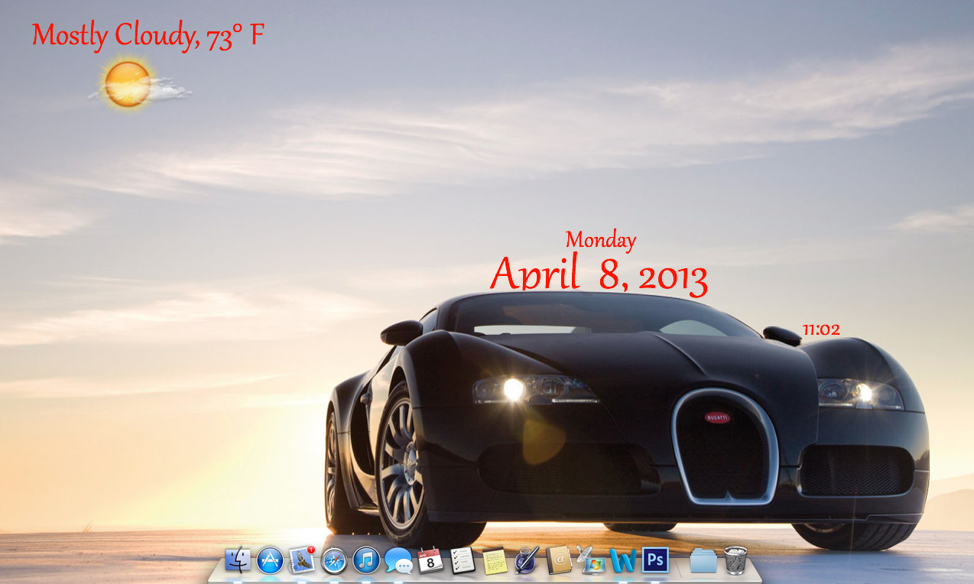The image size is (974, 584).
Task: Open iTunes from the dock
Action: coord(366,560)
